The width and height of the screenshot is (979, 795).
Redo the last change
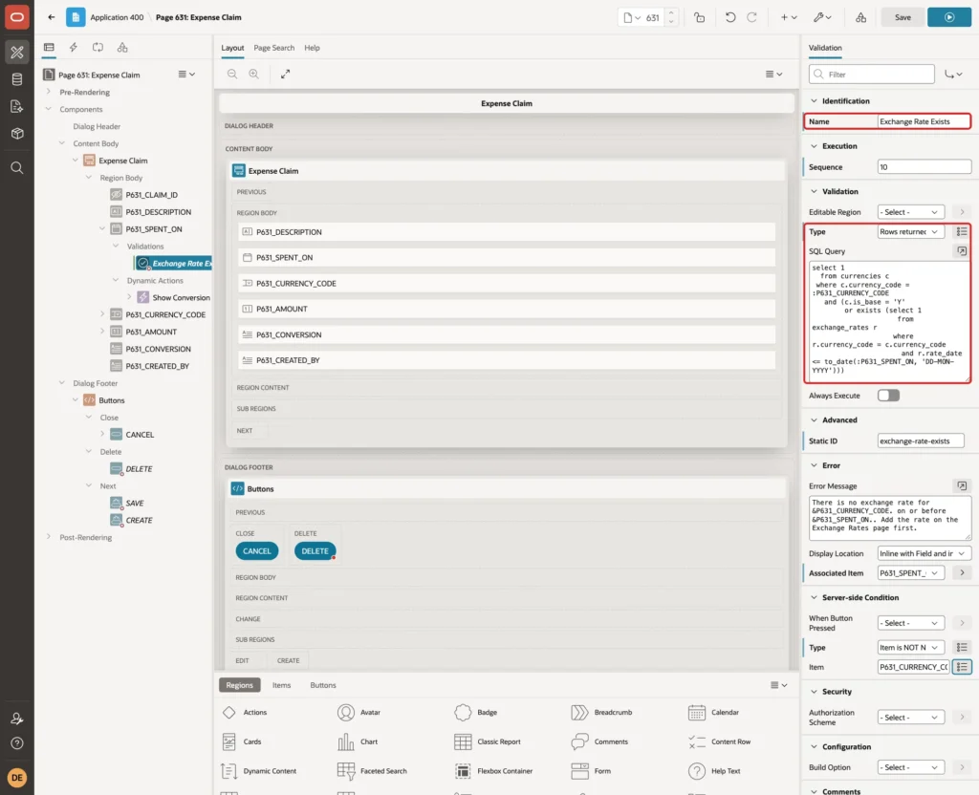tap(751, 17)
